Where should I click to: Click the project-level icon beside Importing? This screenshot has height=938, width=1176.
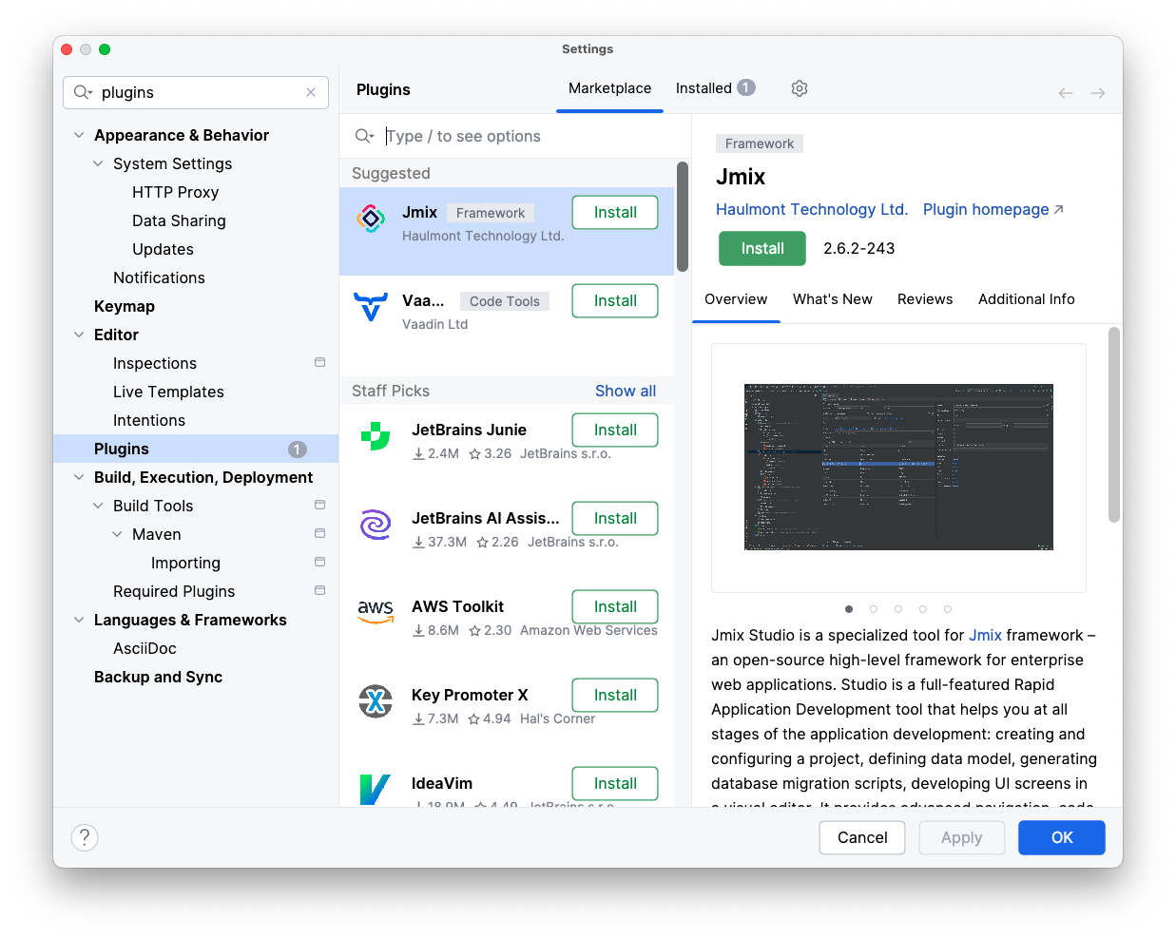(320, 562)
